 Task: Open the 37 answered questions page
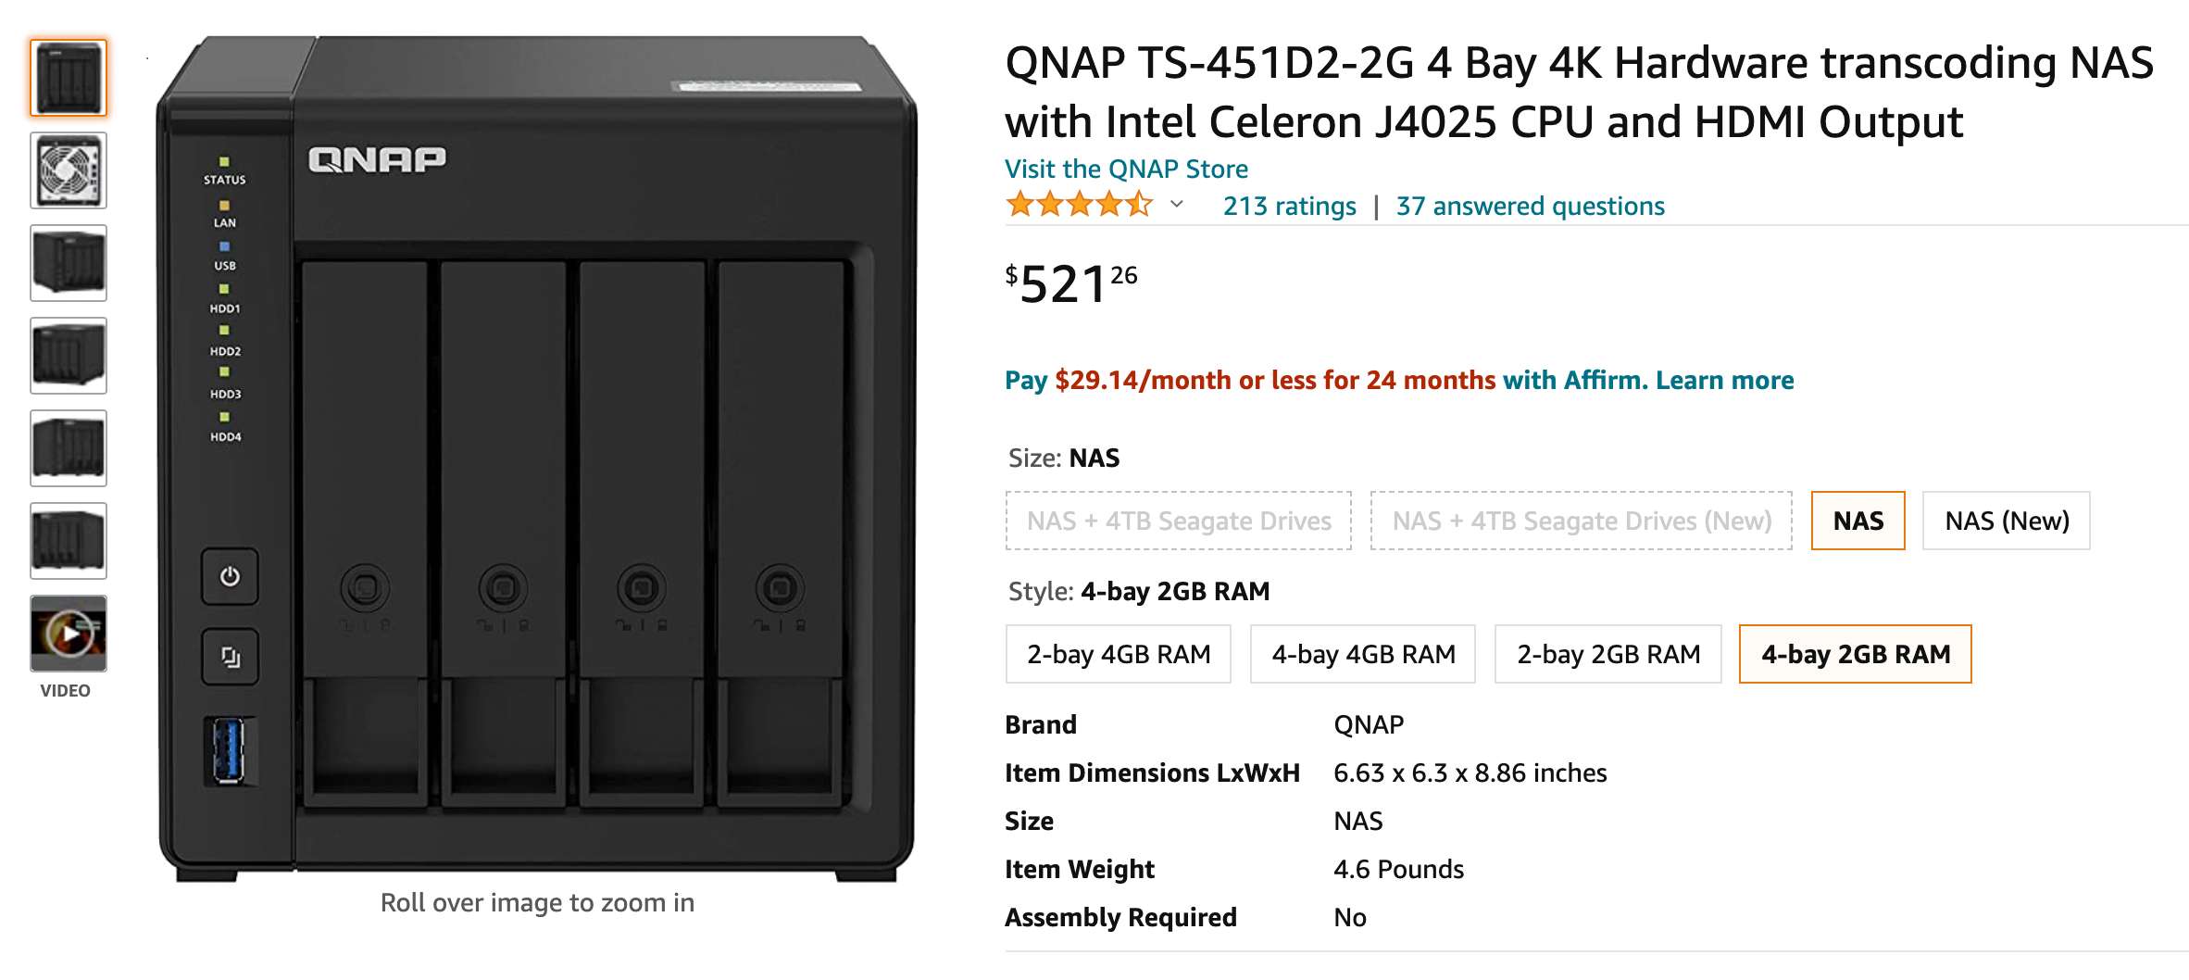coord(1529,206)
